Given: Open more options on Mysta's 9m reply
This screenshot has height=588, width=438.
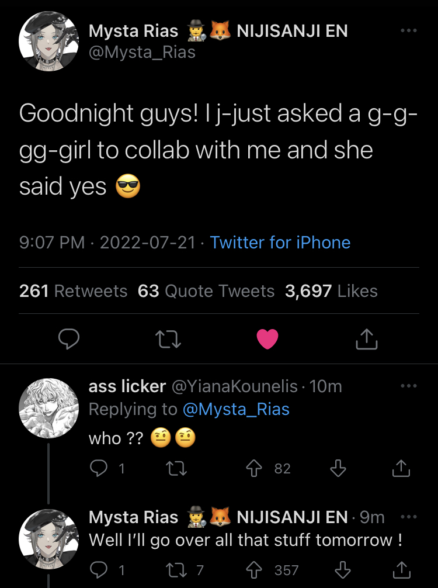Looking at the screenshot, I should (409, 517).
